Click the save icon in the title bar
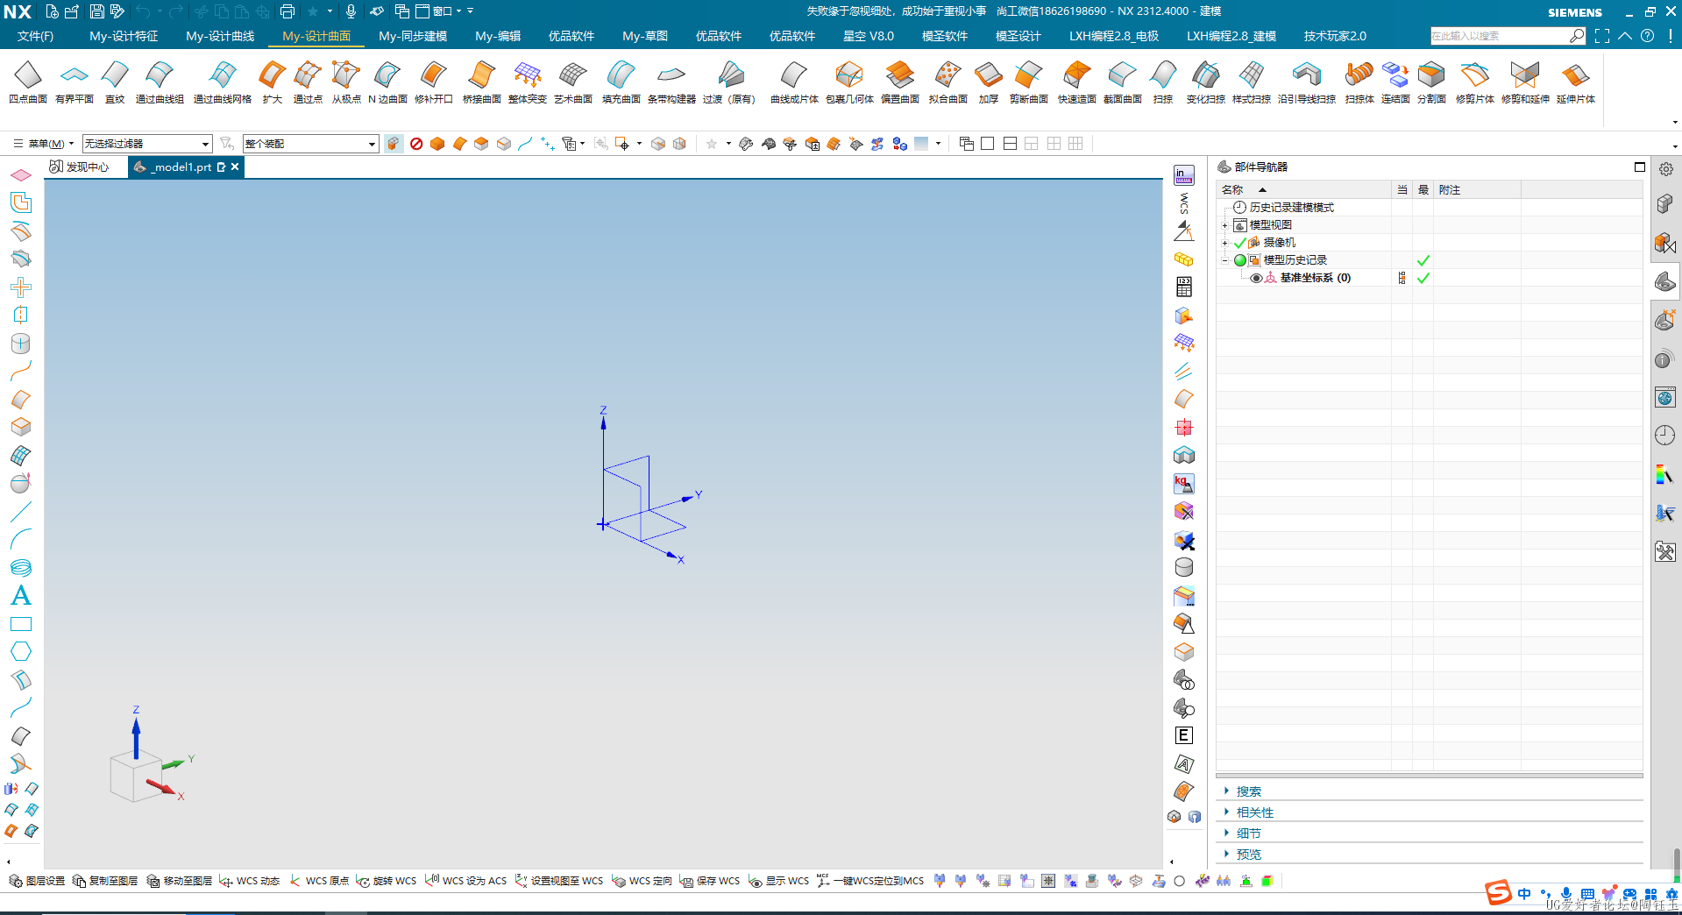The width and height of the screenshot is (1682, 915). tap(96, 11)
